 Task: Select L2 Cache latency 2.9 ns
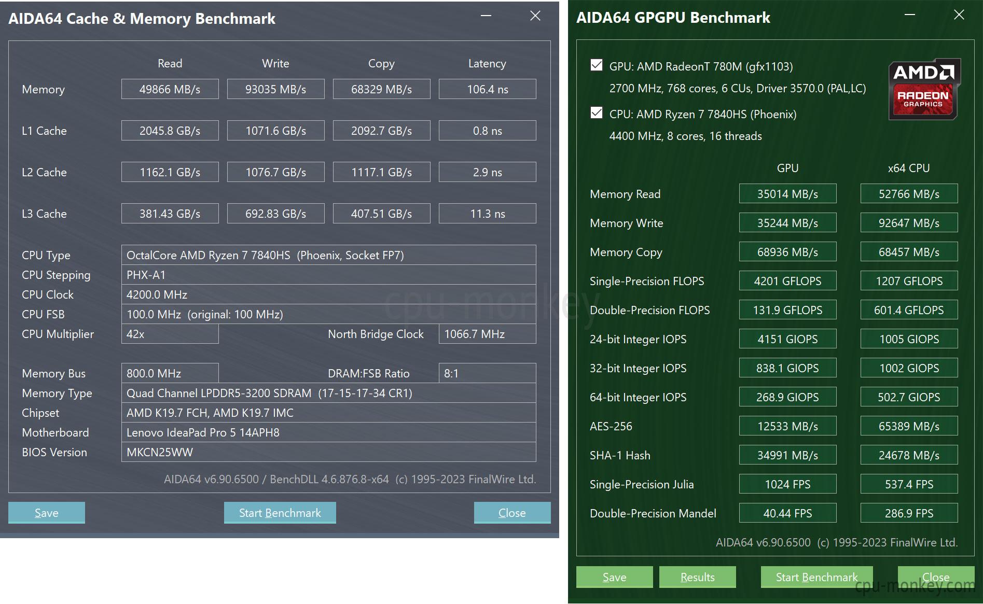pos(488,172)
